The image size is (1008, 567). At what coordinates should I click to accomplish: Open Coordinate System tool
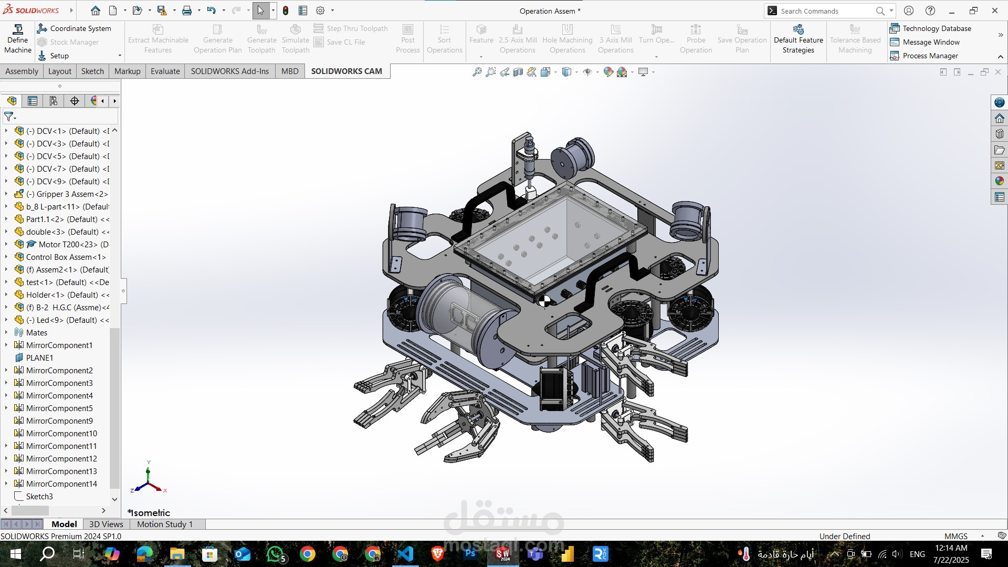[74, 28]
